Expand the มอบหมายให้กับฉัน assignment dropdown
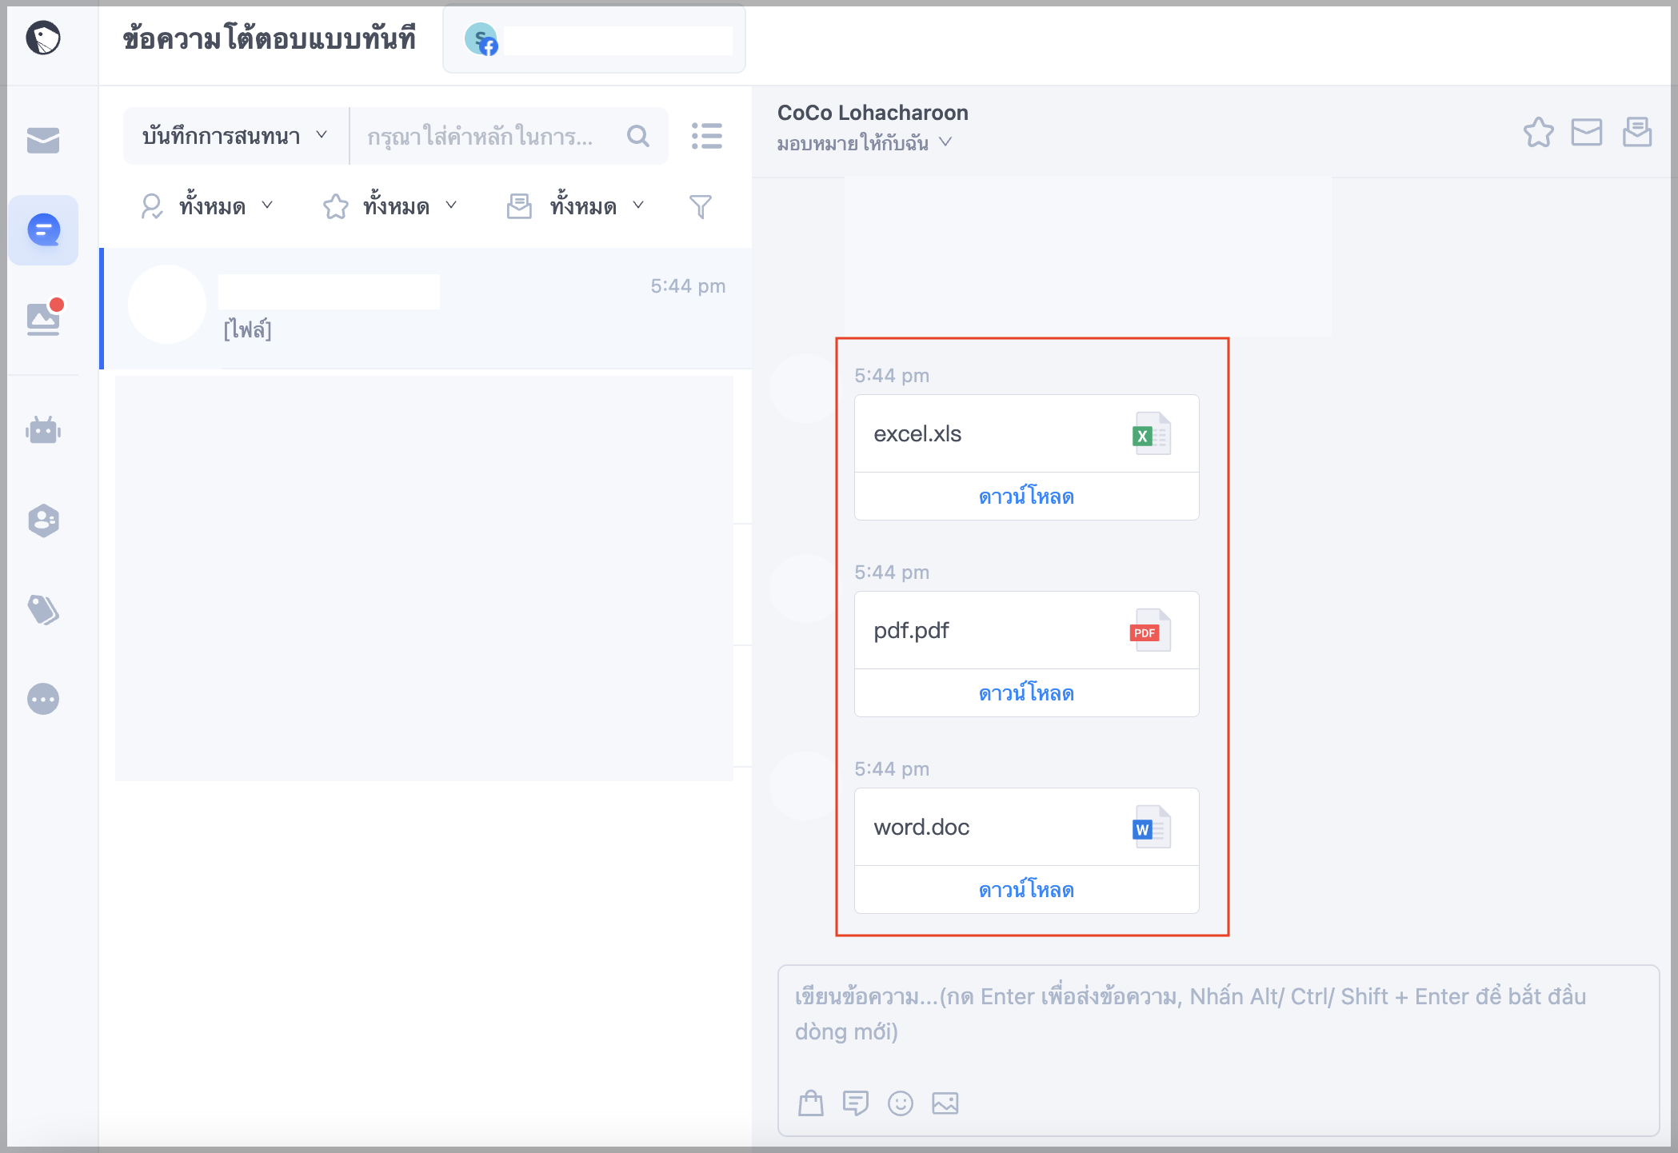 (865, 143)
